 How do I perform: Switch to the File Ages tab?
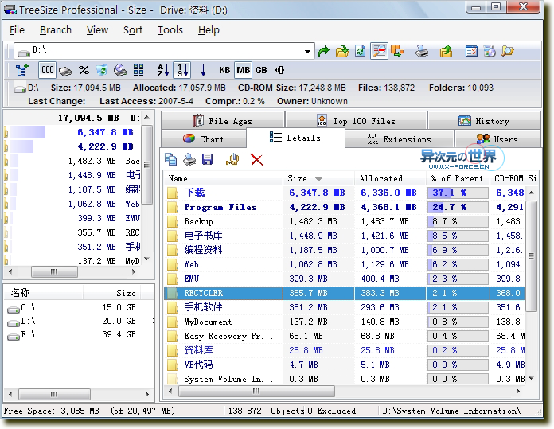click(x=223, y=121)
